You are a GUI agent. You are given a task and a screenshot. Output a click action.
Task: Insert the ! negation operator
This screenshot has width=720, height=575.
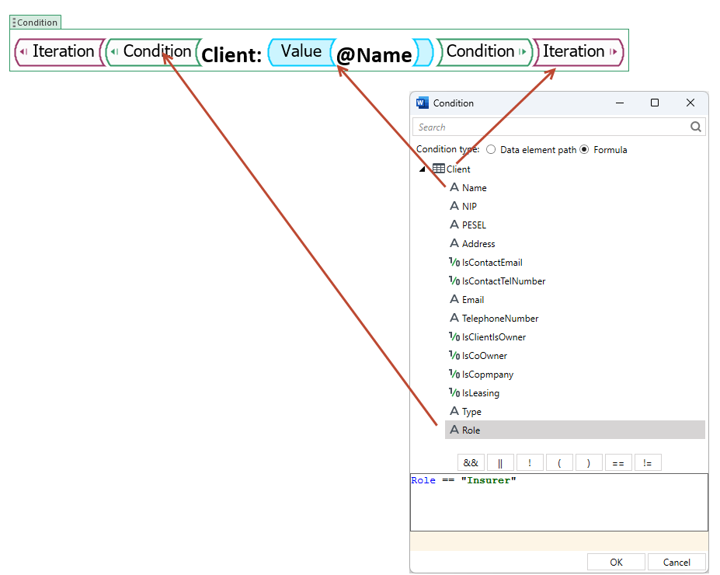(x=530, y=462)
